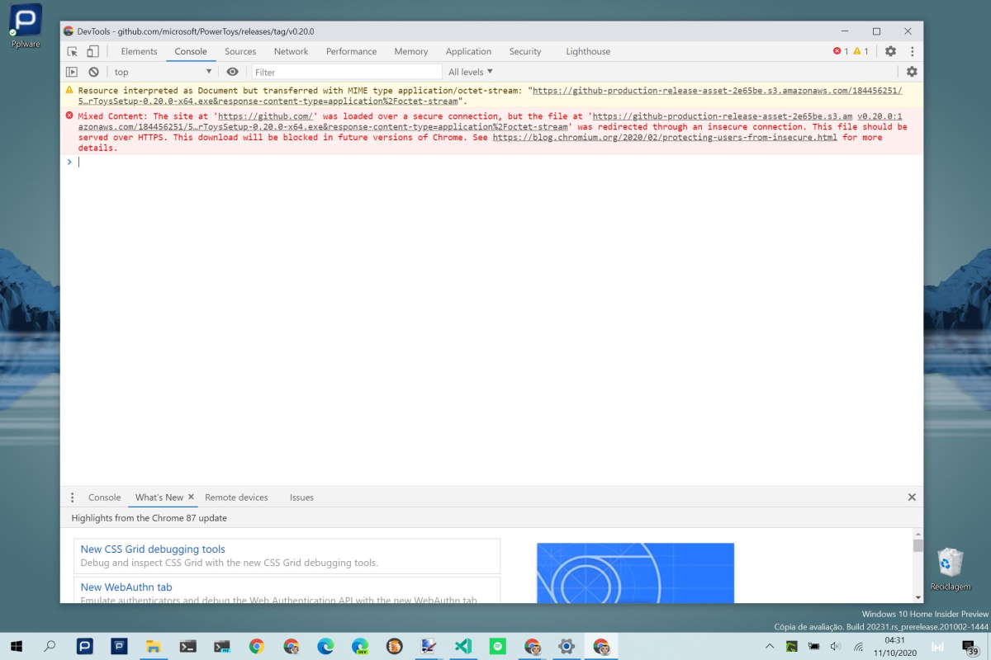Switch to the Sources tab
This screenshot has height=660, width=991.
(x=240, y=51)
